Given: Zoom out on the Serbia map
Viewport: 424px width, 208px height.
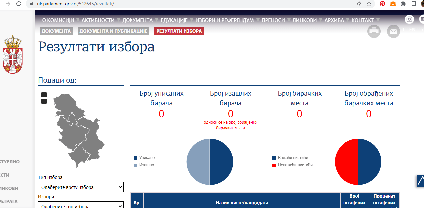Looking at the screenshot, I should point(44,101).
